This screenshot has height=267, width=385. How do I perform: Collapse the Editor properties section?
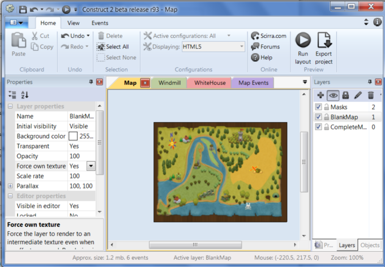pos(10,196)
